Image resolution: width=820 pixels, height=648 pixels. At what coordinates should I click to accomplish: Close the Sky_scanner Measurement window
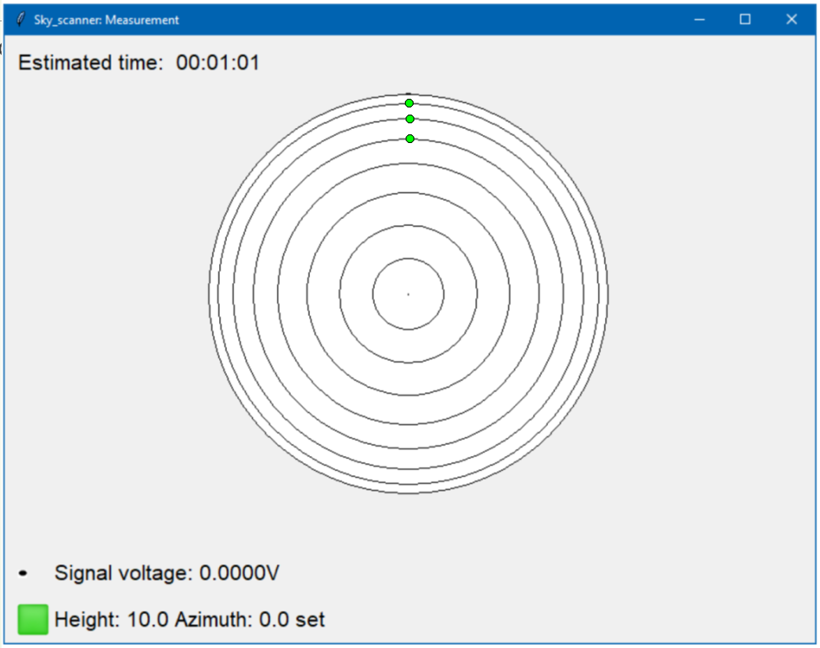click(792, 20)
